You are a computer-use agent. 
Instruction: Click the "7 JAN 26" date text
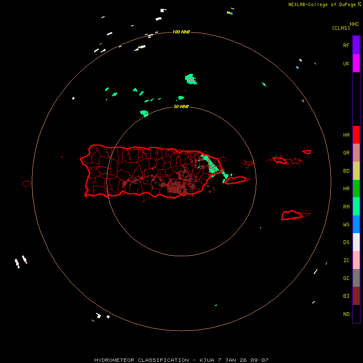(x=233, y=360)
